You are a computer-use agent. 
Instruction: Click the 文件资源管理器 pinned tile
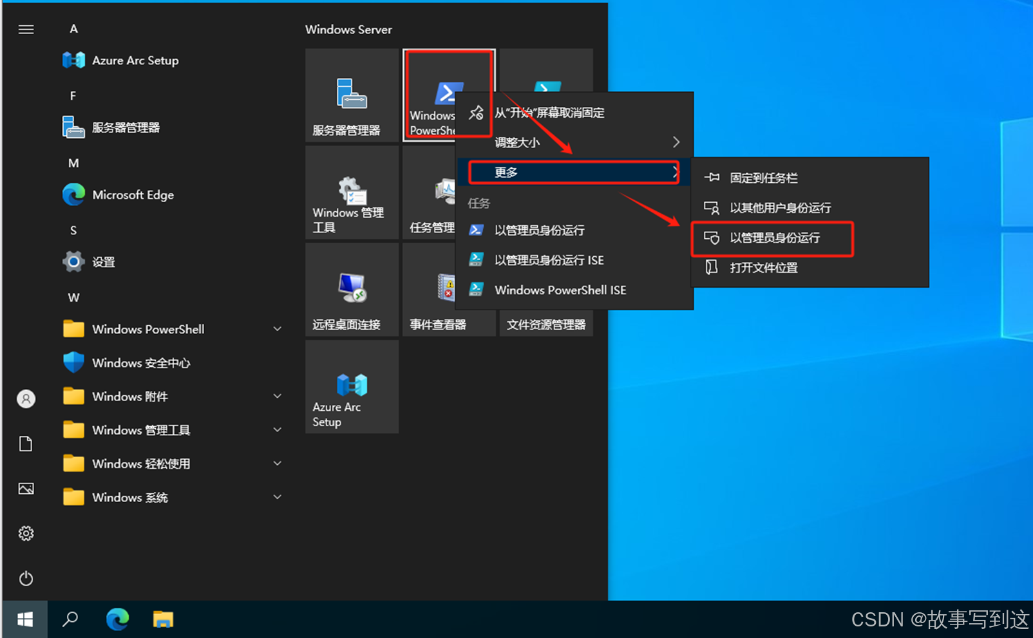click(546, 324)
